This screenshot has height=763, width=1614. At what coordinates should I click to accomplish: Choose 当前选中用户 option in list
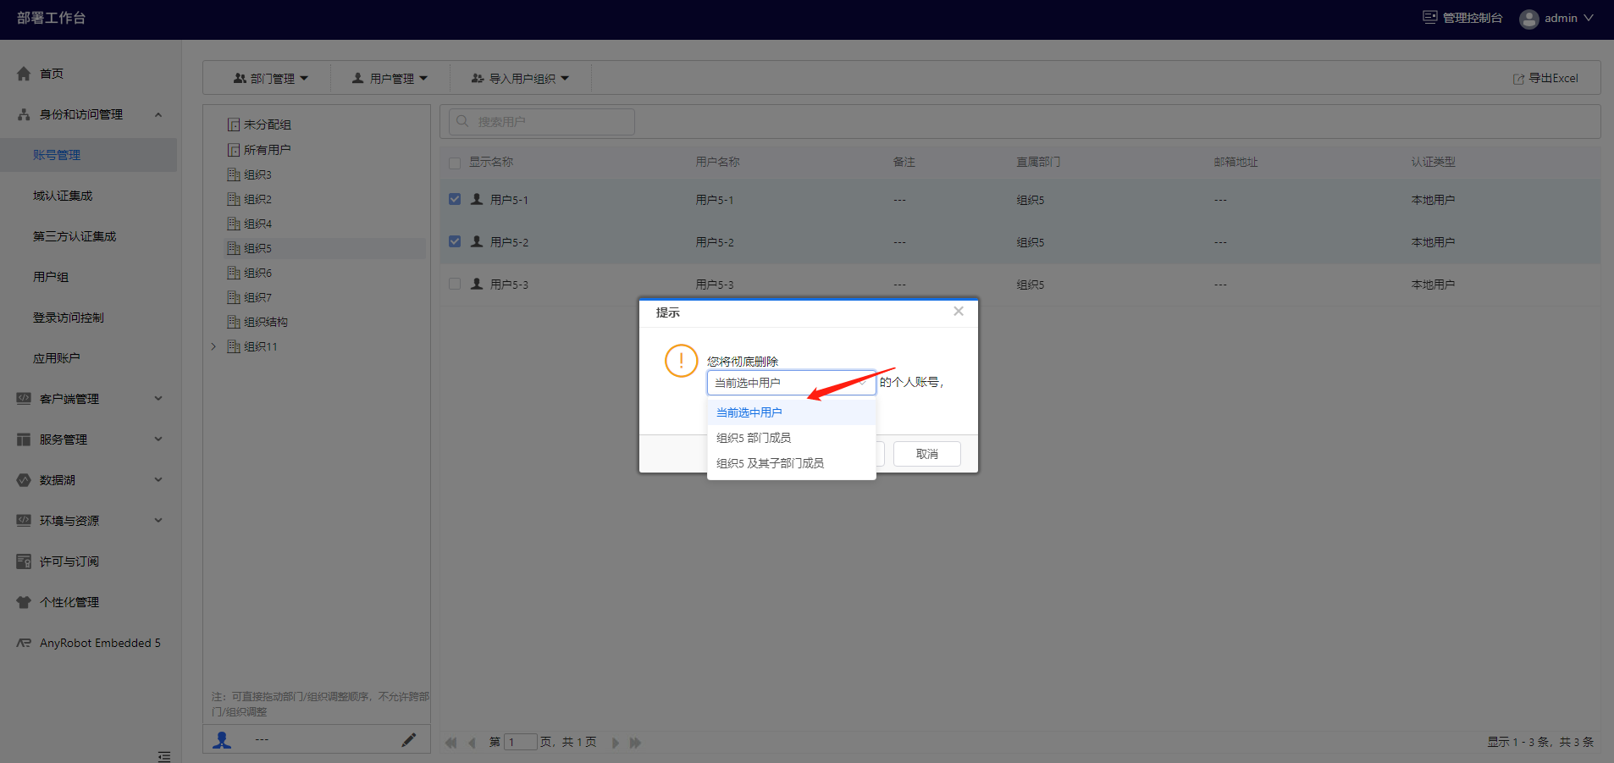[791, 412]
